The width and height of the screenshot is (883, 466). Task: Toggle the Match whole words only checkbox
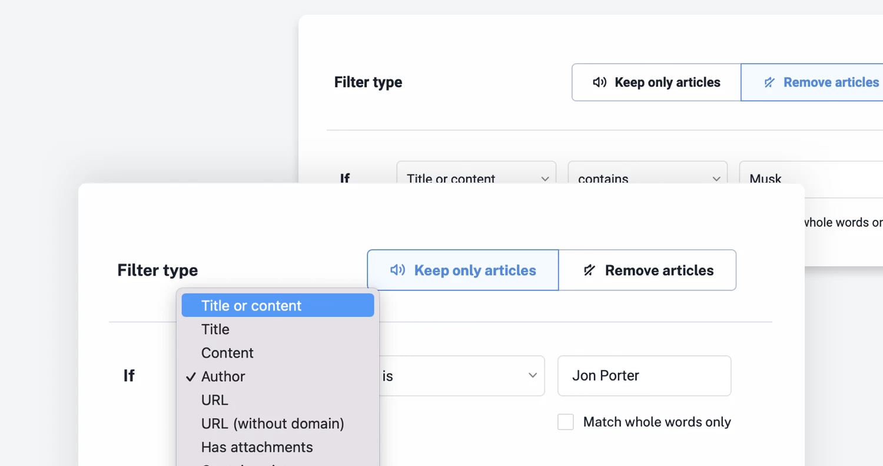[566, 422]
